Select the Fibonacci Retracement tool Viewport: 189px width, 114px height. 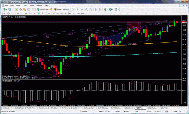coord(30,13)
